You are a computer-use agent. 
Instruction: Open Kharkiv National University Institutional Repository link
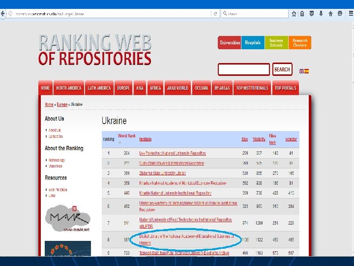(x=176, y=193)
